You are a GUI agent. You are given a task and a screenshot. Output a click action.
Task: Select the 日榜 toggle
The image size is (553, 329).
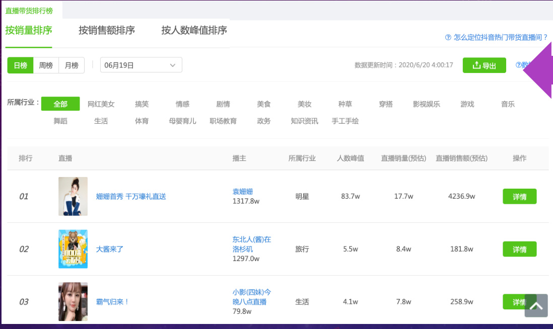(x=21, y=65)
